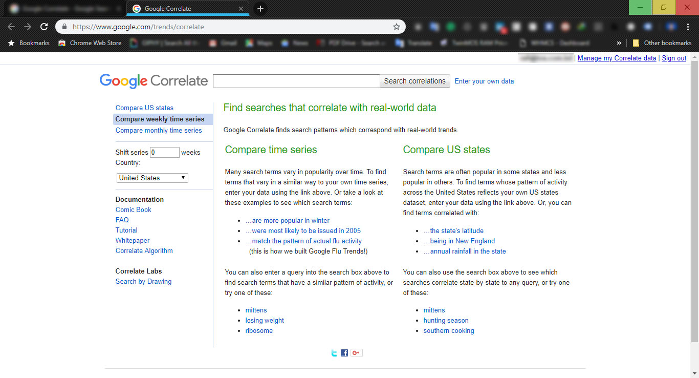Expand the United States country dropdown

pyautogui.click(x=152, y=178)
